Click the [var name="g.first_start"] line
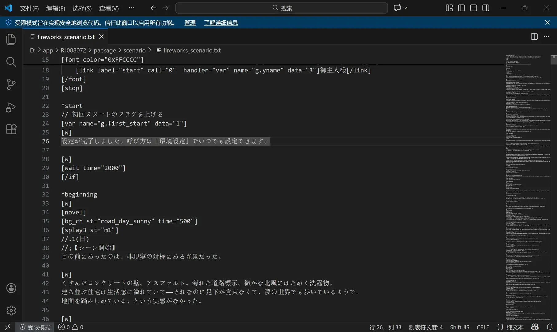 click(124, 123)
